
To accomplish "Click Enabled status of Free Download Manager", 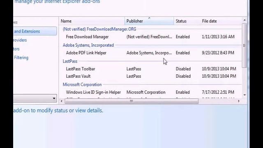I will pos(182,37).
